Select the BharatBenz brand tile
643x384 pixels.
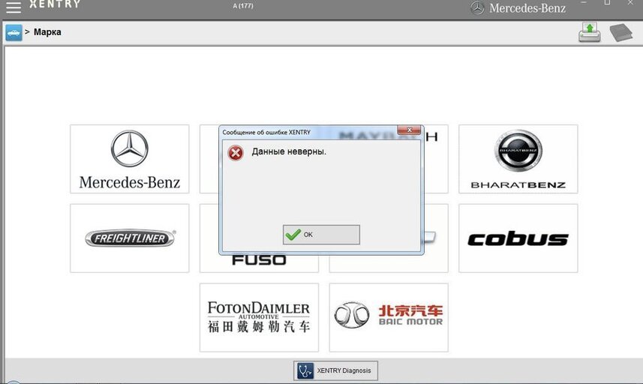[x=518, y=159]
